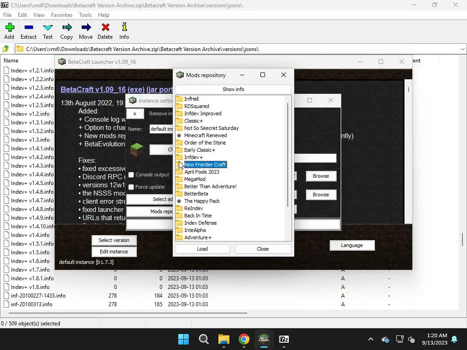Viewport: 467px width, 350px height.
Task: Switch to 7-Zip taskbar icon
Action: [284, 339]
